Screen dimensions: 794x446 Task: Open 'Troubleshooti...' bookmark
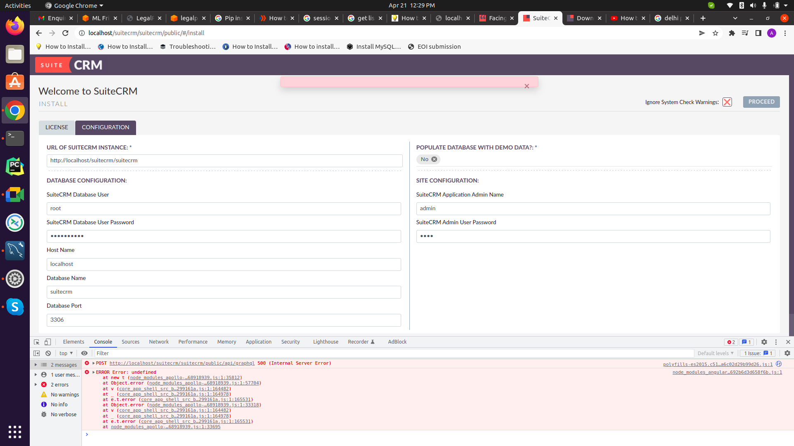pyautogui.click(x=188, y=47)
